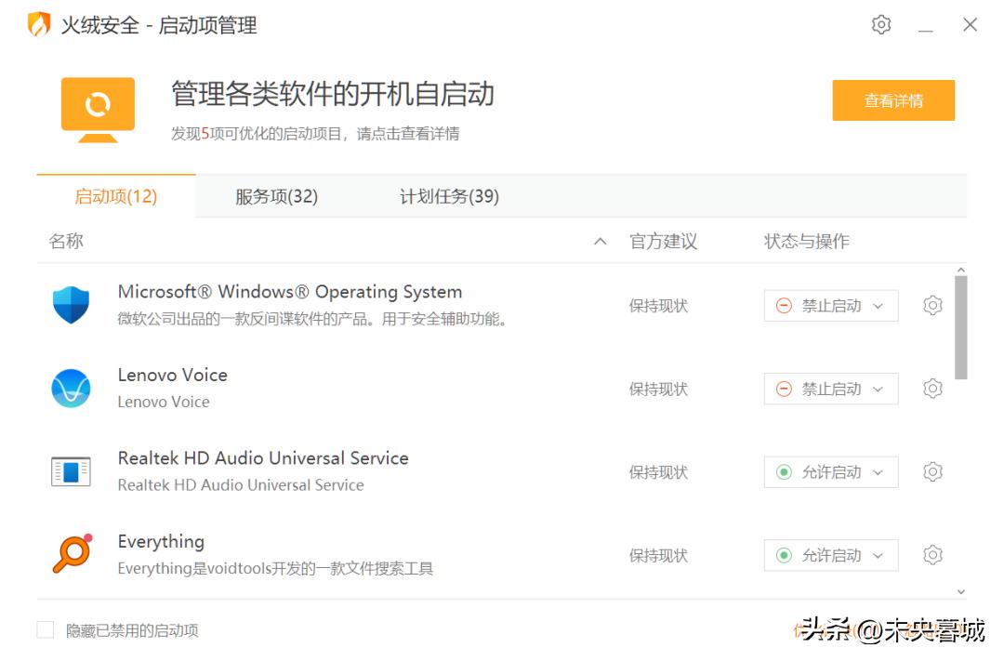Click the Realtek HD Audio Universal Service icon
The height and width of the screenshot is (661, 1004).
point(71,470)
